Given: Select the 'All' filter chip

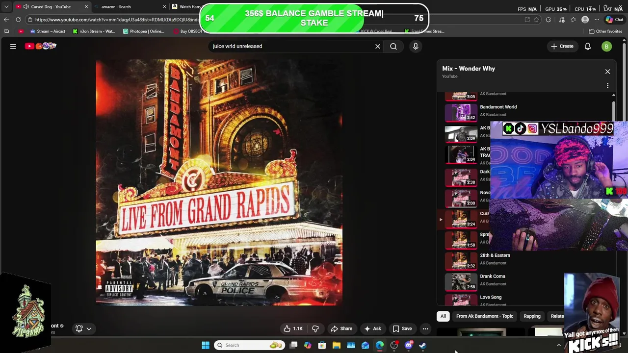Looking at the screenshot, I should point(443,316).
